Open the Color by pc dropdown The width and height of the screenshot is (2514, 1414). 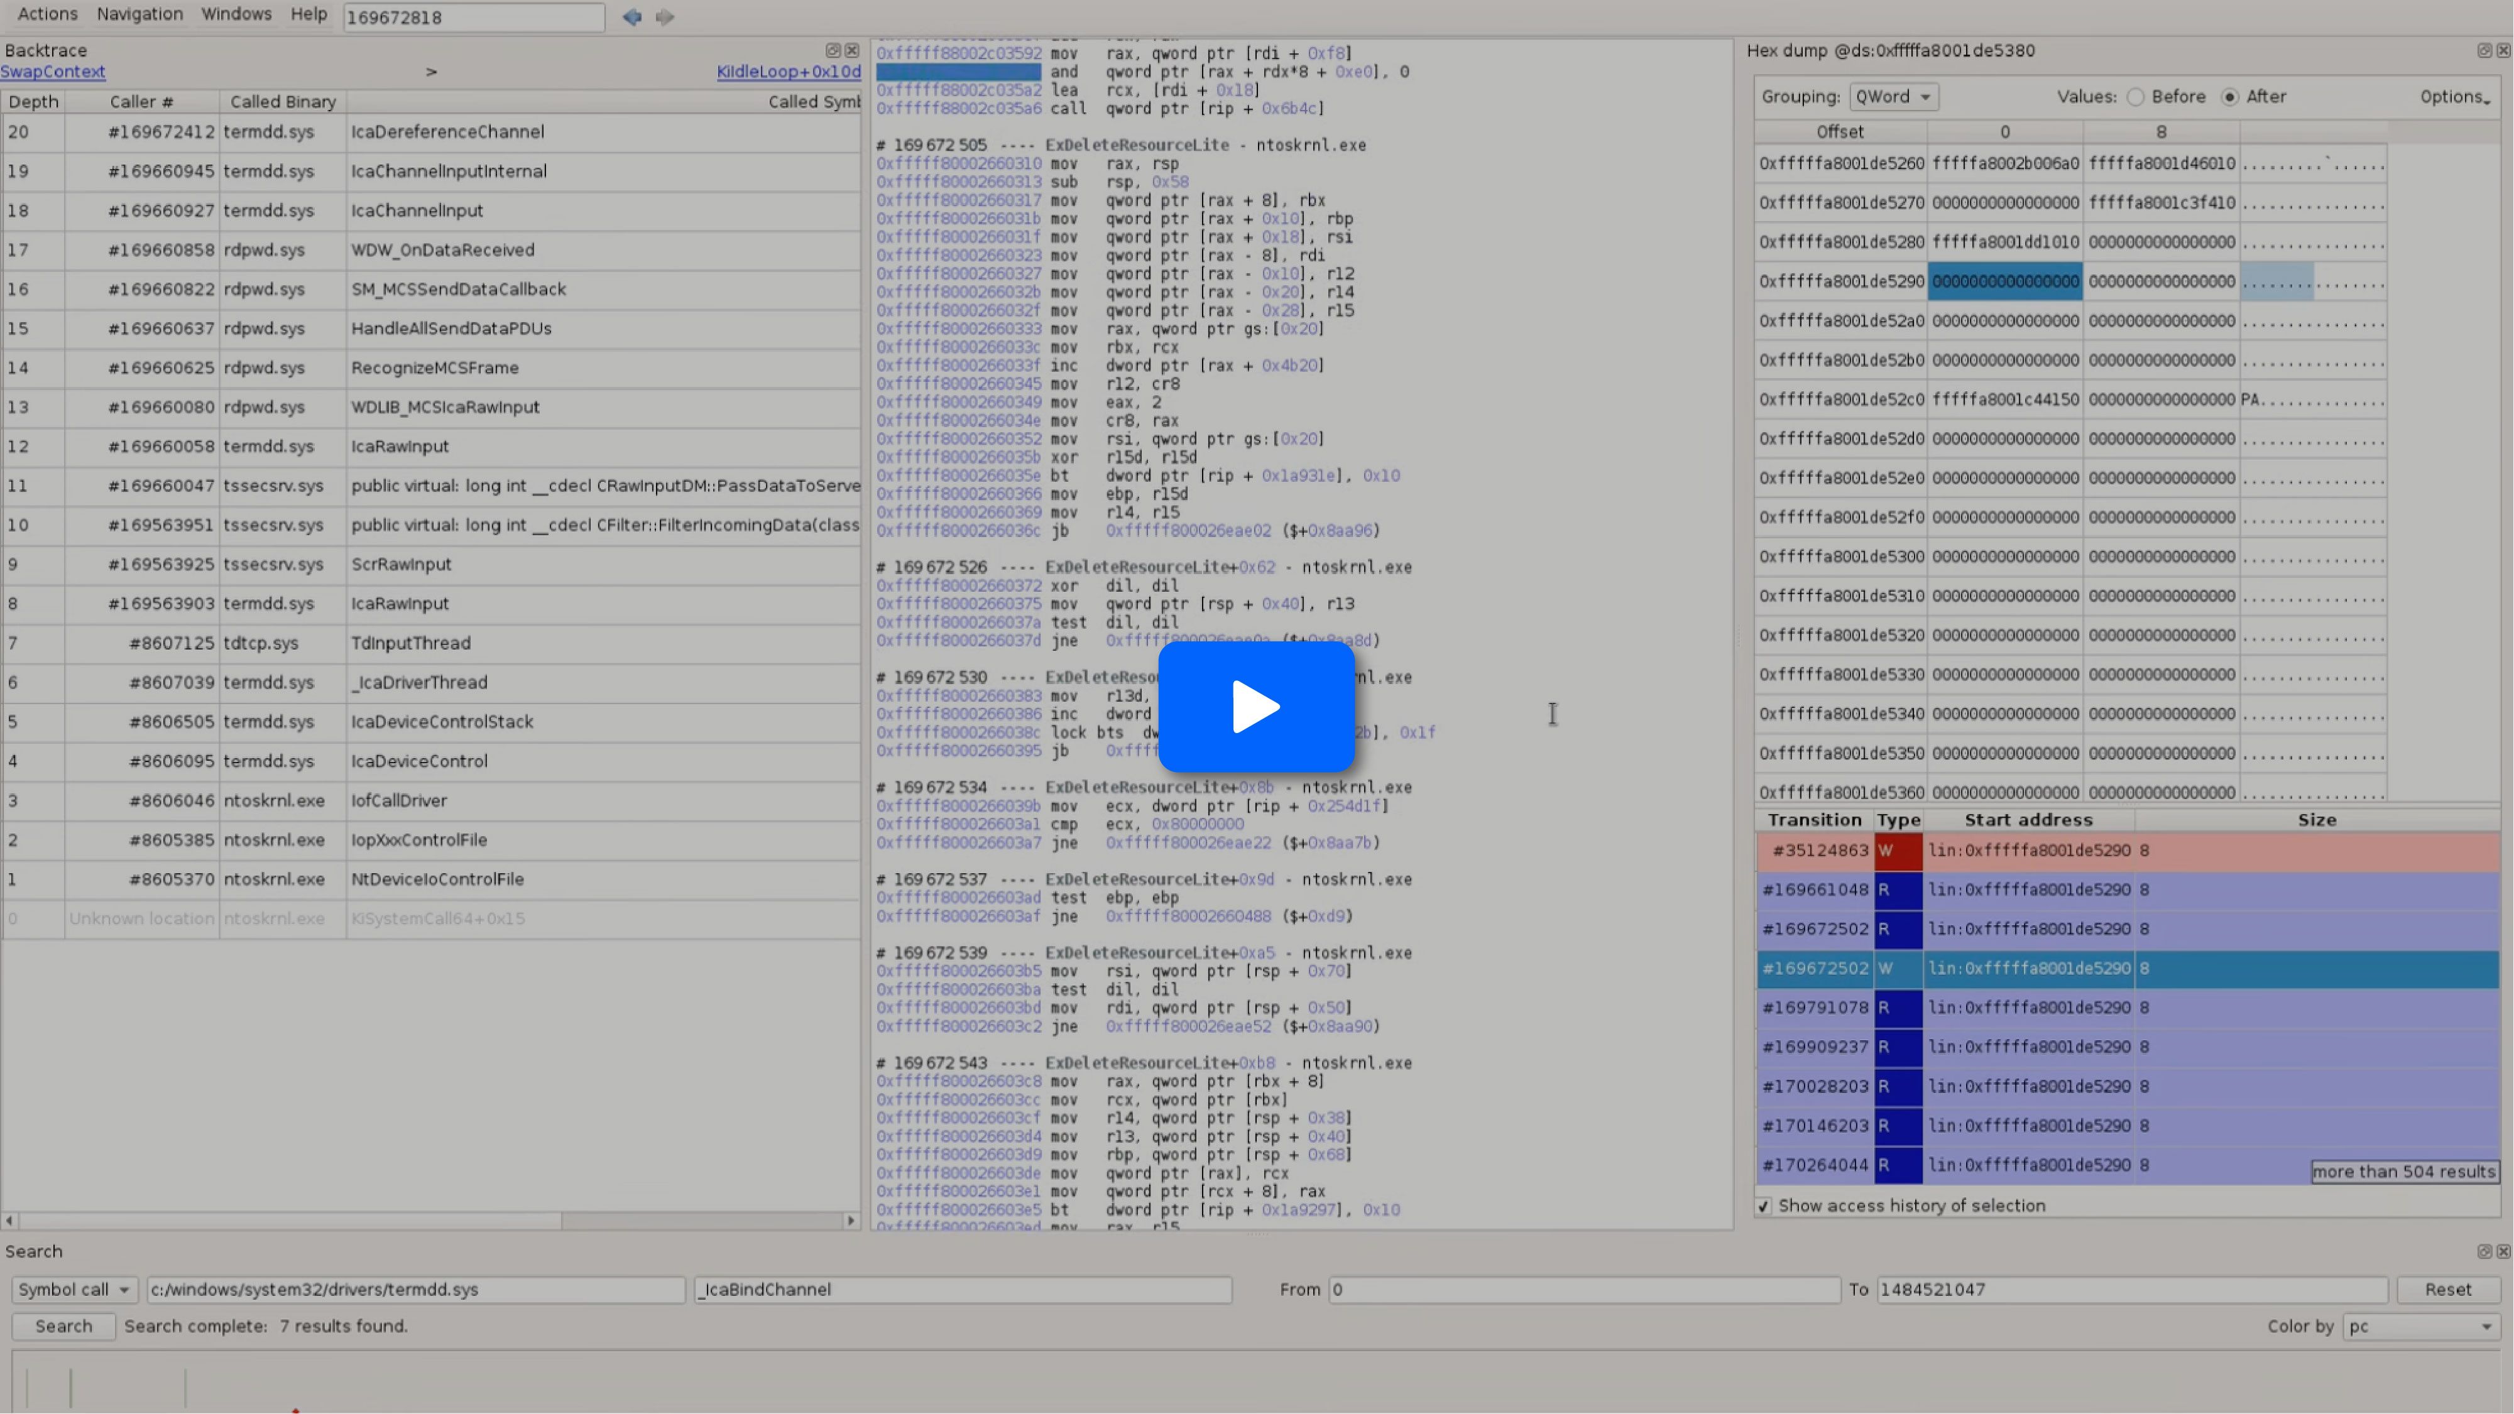(x=2420, y=1326)
